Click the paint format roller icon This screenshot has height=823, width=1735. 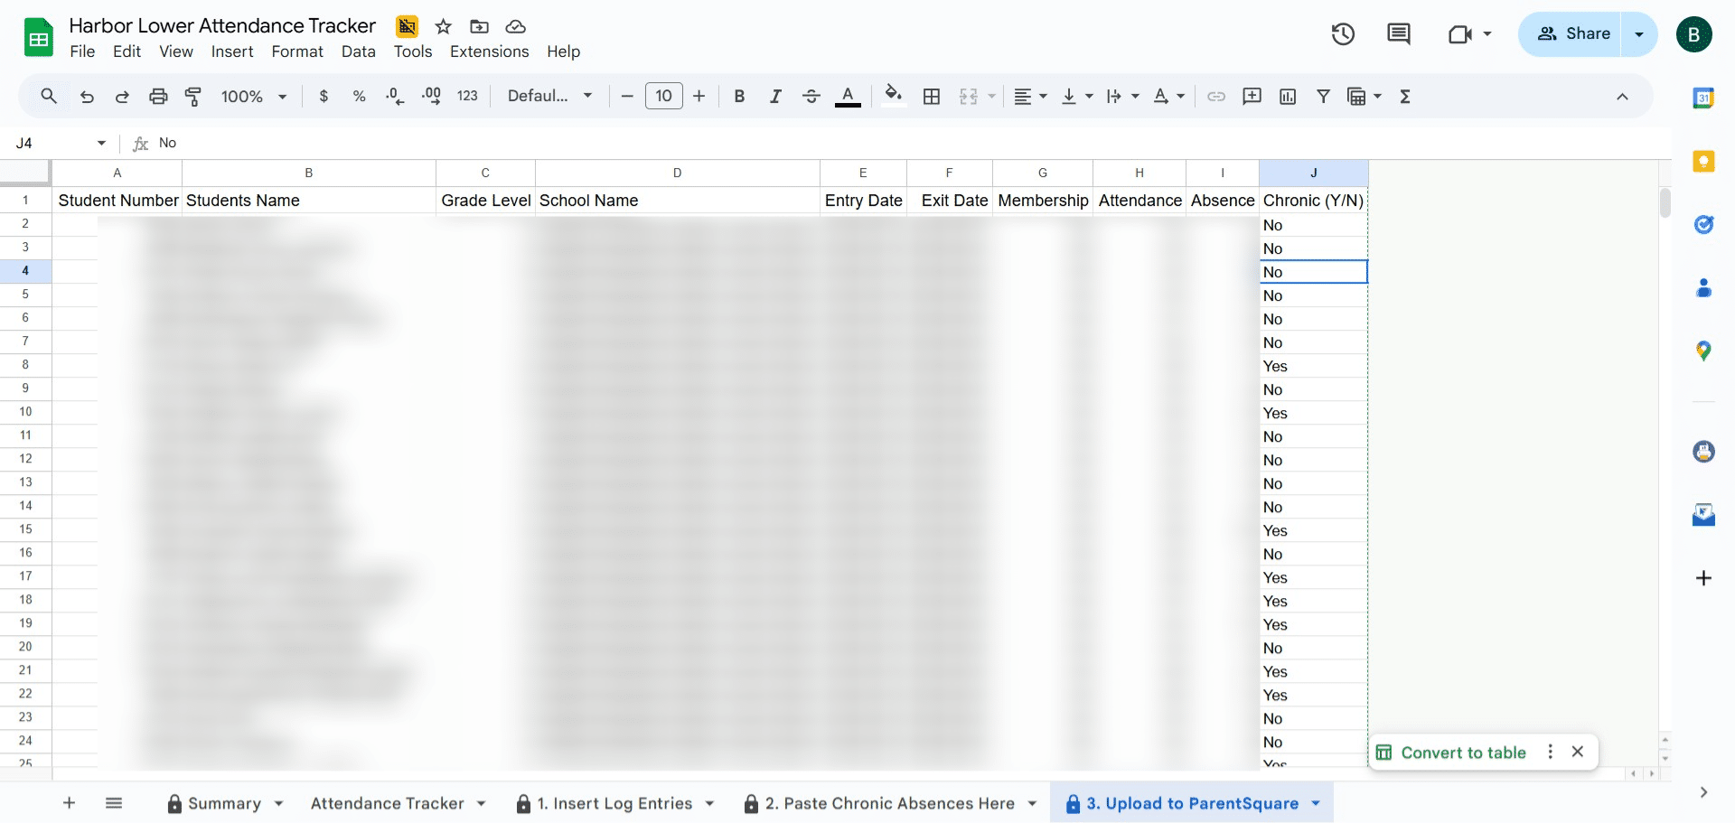193,97
